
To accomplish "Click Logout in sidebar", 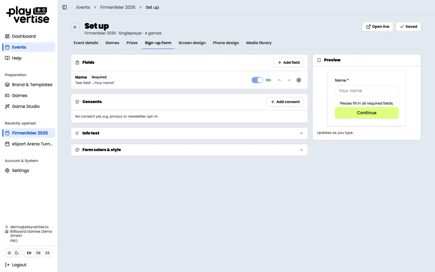I will click(16, 265).
